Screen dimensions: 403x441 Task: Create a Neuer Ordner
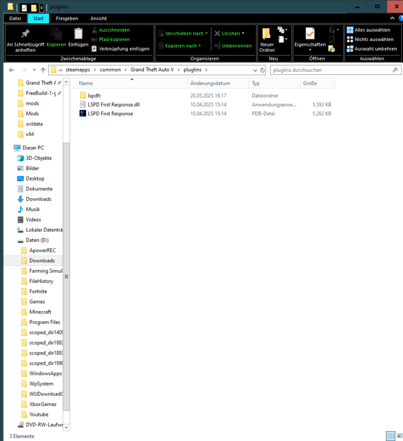pyautogui.click(x=267, y=40)
